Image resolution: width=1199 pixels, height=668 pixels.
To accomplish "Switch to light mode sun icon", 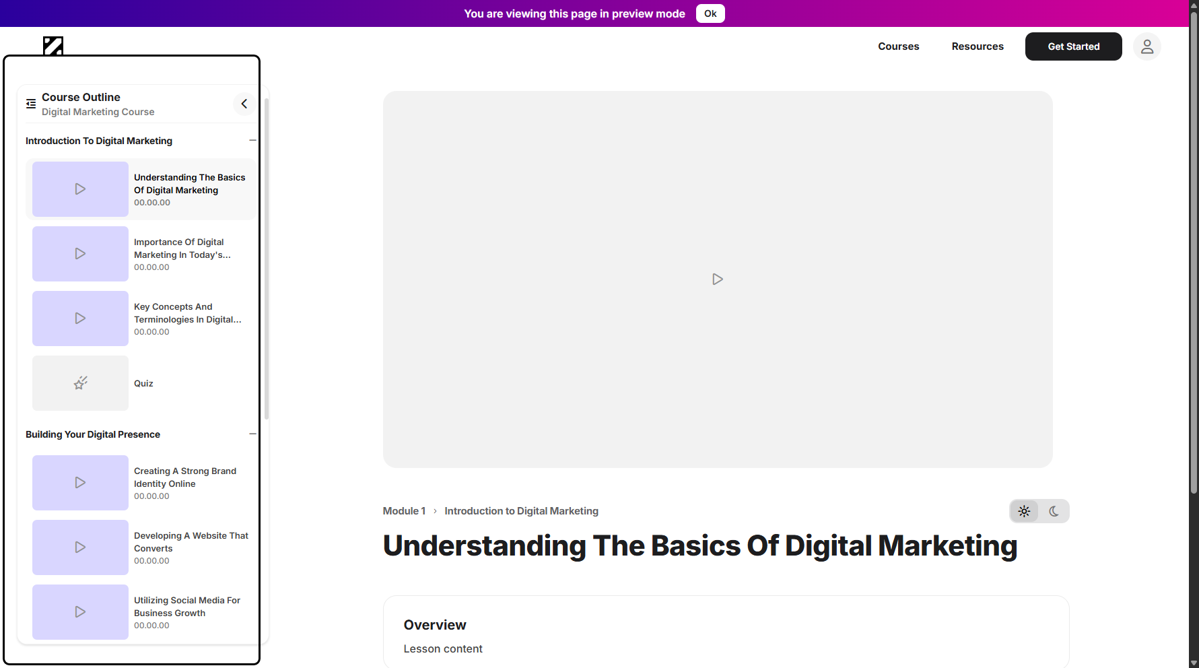I will [1024, 511].
